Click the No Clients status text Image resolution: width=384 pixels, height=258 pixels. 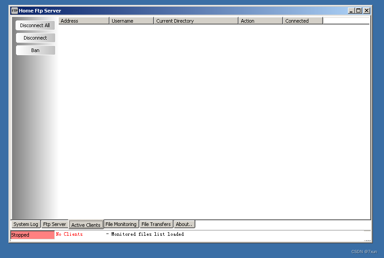[69, 234]
